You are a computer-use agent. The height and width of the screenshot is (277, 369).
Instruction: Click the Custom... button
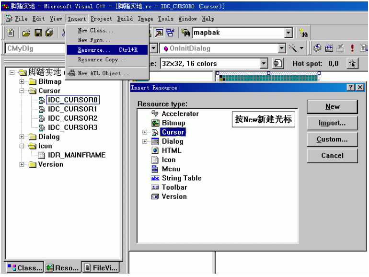(x=332, y=139)
